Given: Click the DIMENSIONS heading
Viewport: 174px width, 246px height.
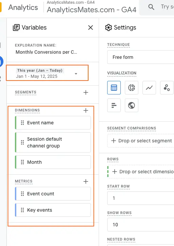Looking at the screenshot, I should (27, 110).
